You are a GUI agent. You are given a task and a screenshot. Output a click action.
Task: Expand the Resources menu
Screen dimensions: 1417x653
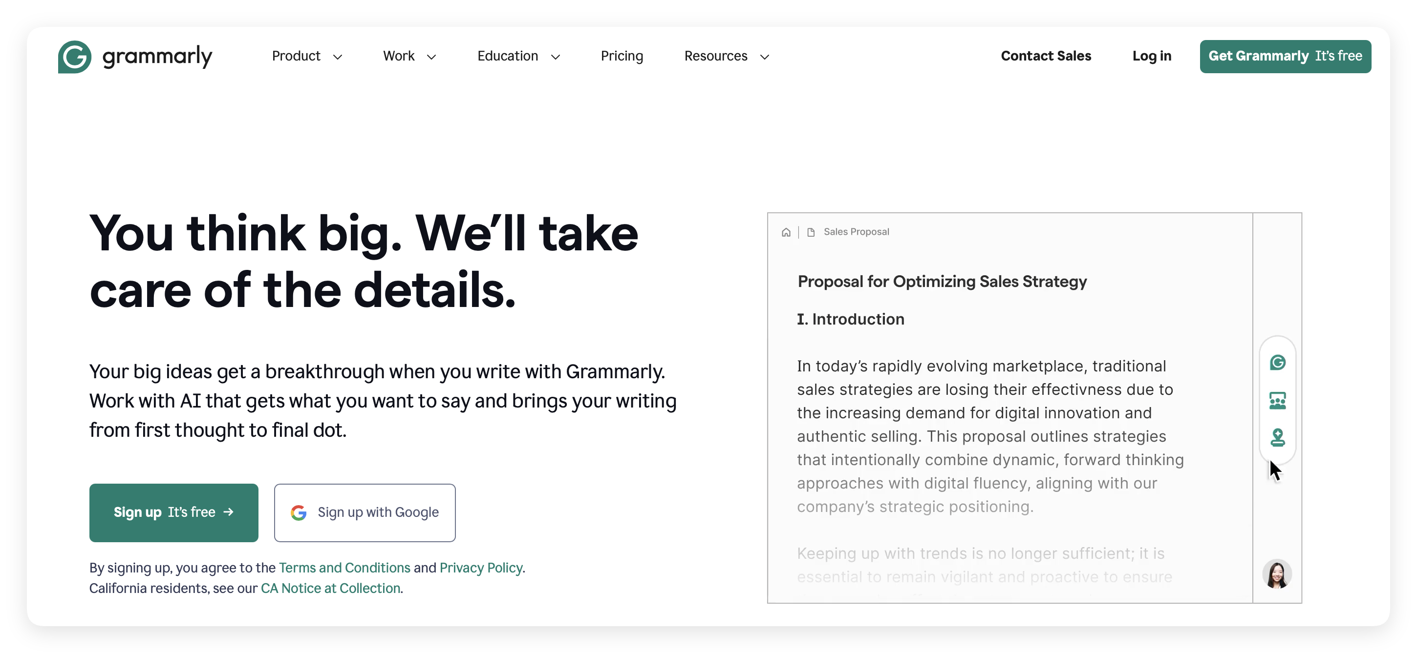click(726, 56)
